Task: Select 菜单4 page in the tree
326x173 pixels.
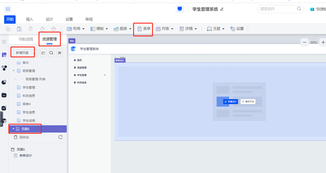Action: coord(26,104)
